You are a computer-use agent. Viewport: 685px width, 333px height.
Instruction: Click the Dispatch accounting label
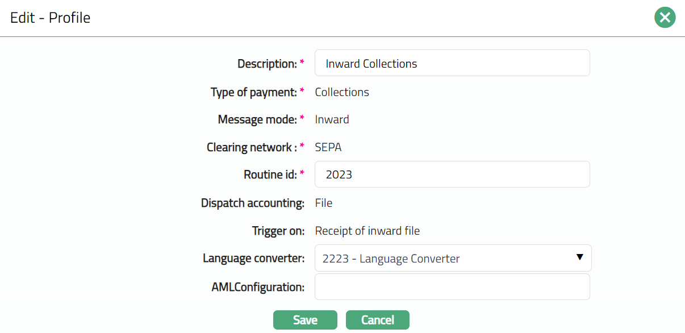pyautogui.click(x=253, y=203)
